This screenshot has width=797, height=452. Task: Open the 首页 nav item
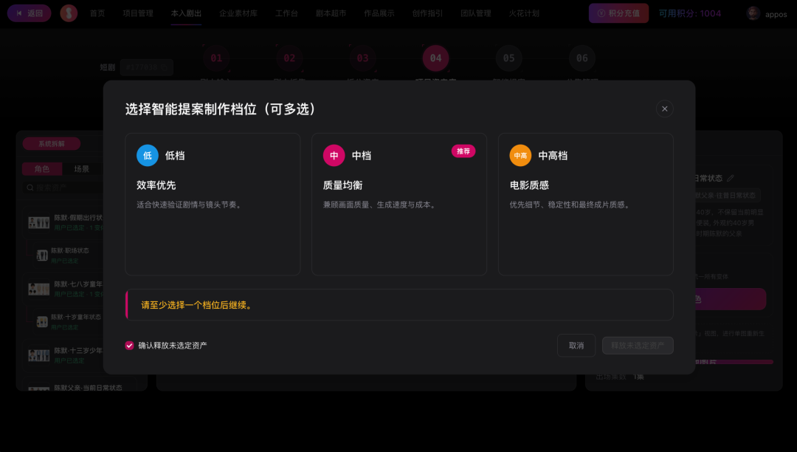[97, 13]
